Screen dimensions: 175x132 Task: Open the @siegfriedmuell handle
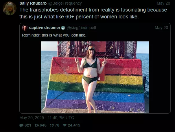pyautogui.click(x=81, y=28)
